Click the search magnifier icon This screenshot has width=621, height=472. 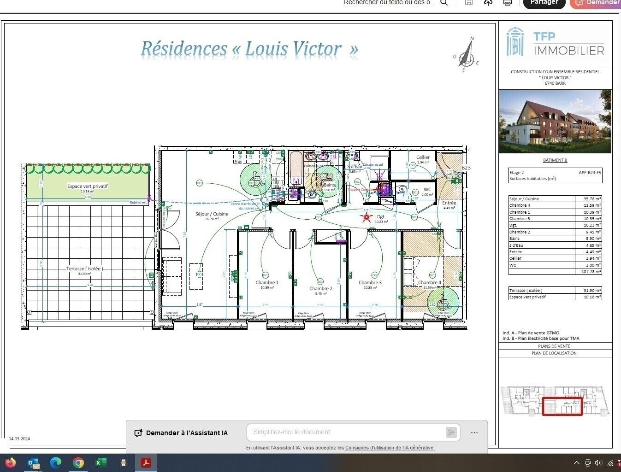click(x=444, y=3)
